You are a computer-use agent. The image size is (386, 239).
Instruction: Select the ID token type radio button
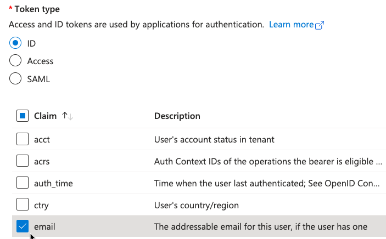[15, 43]
